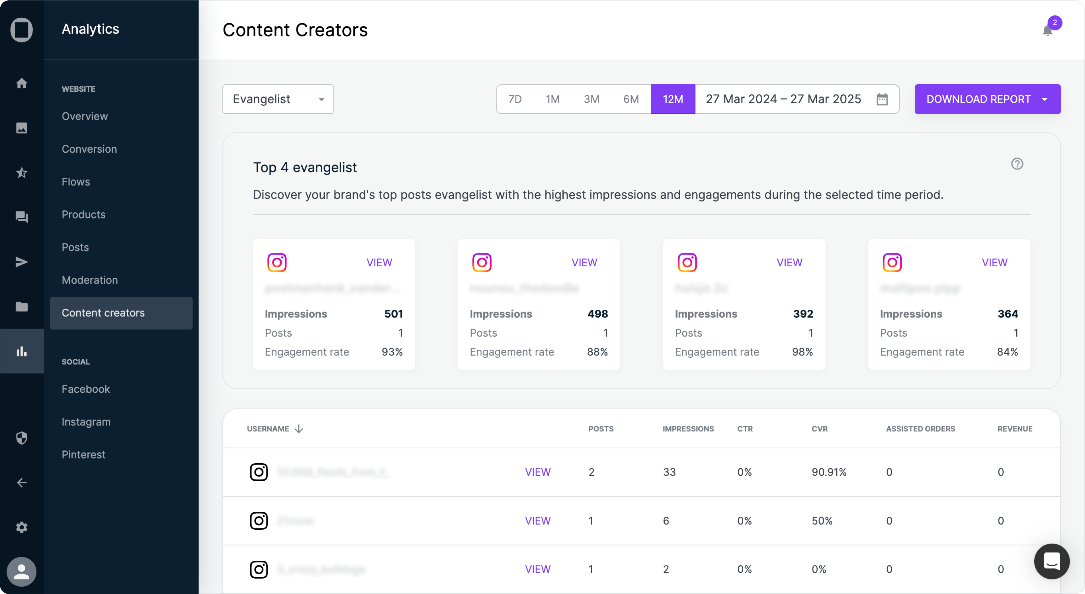Select the 3M time range

591,99
